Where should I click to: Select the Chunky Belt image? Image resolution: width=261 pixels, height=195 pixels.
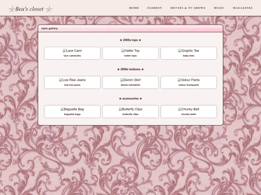click(188, 109)
